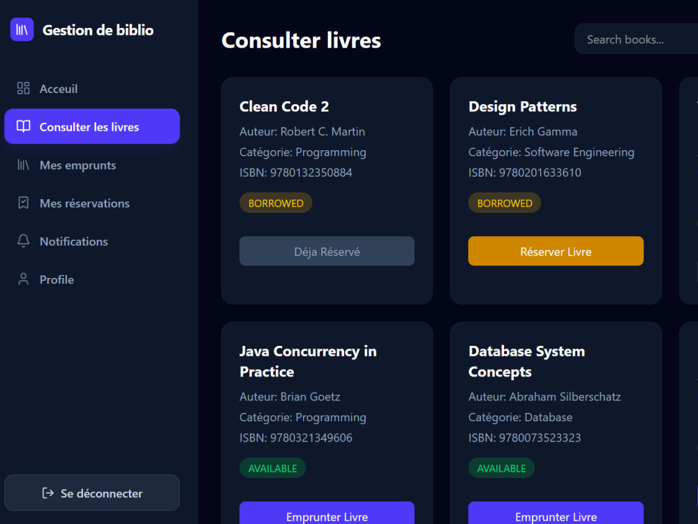Click the bell icon for Notifications
This screenshot has width=698, height=524.
[23, 241]
